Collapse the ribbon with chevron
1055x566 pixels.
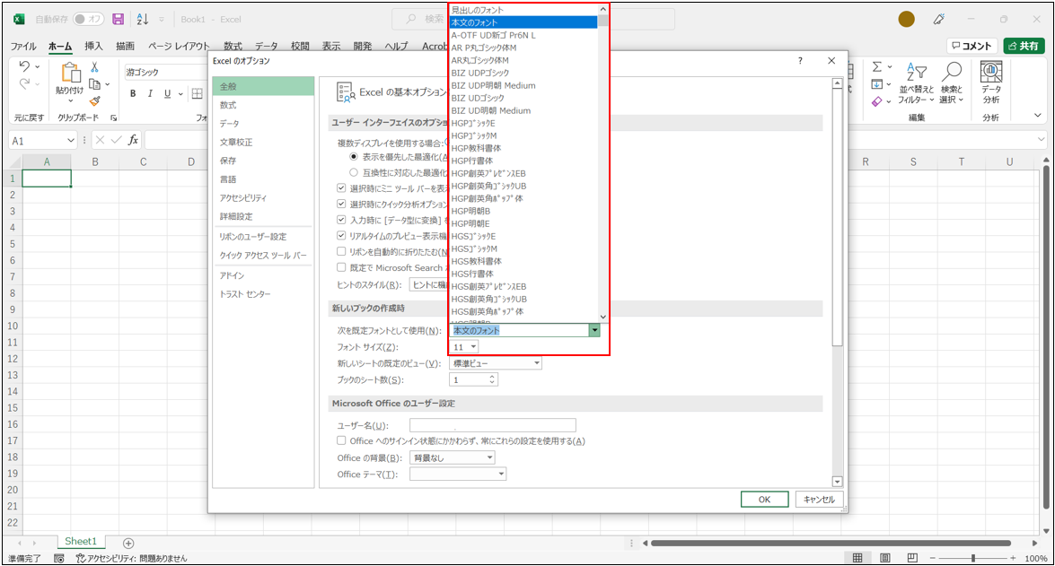click(1038, 116)
